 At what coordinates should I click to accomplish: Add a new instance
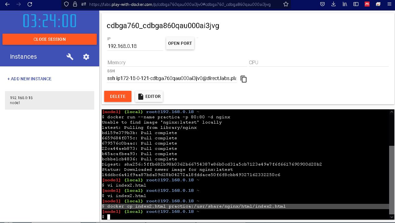[x=29, y=79]
